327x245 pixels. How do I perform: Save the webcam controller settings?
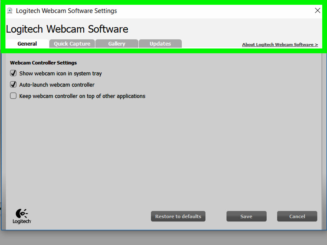246,216
